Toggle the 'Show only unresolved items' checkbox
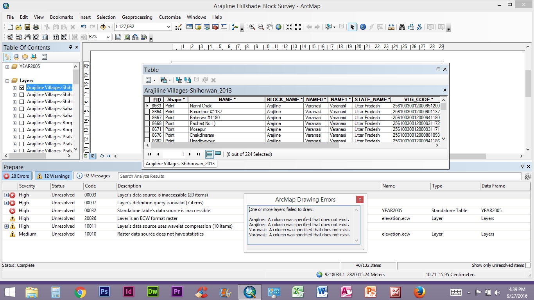Viewport: 534px width, 300px height. (528, 266)
